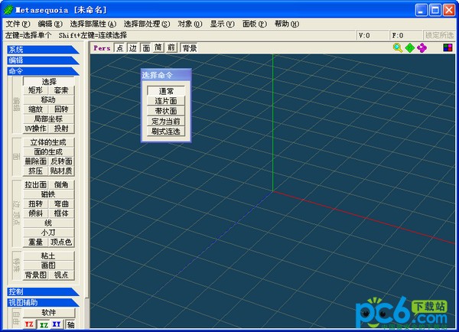The width and height of the screenshot is (459, 332).
Task: Activate the 移动 move command
Action: tap(49, 100)
